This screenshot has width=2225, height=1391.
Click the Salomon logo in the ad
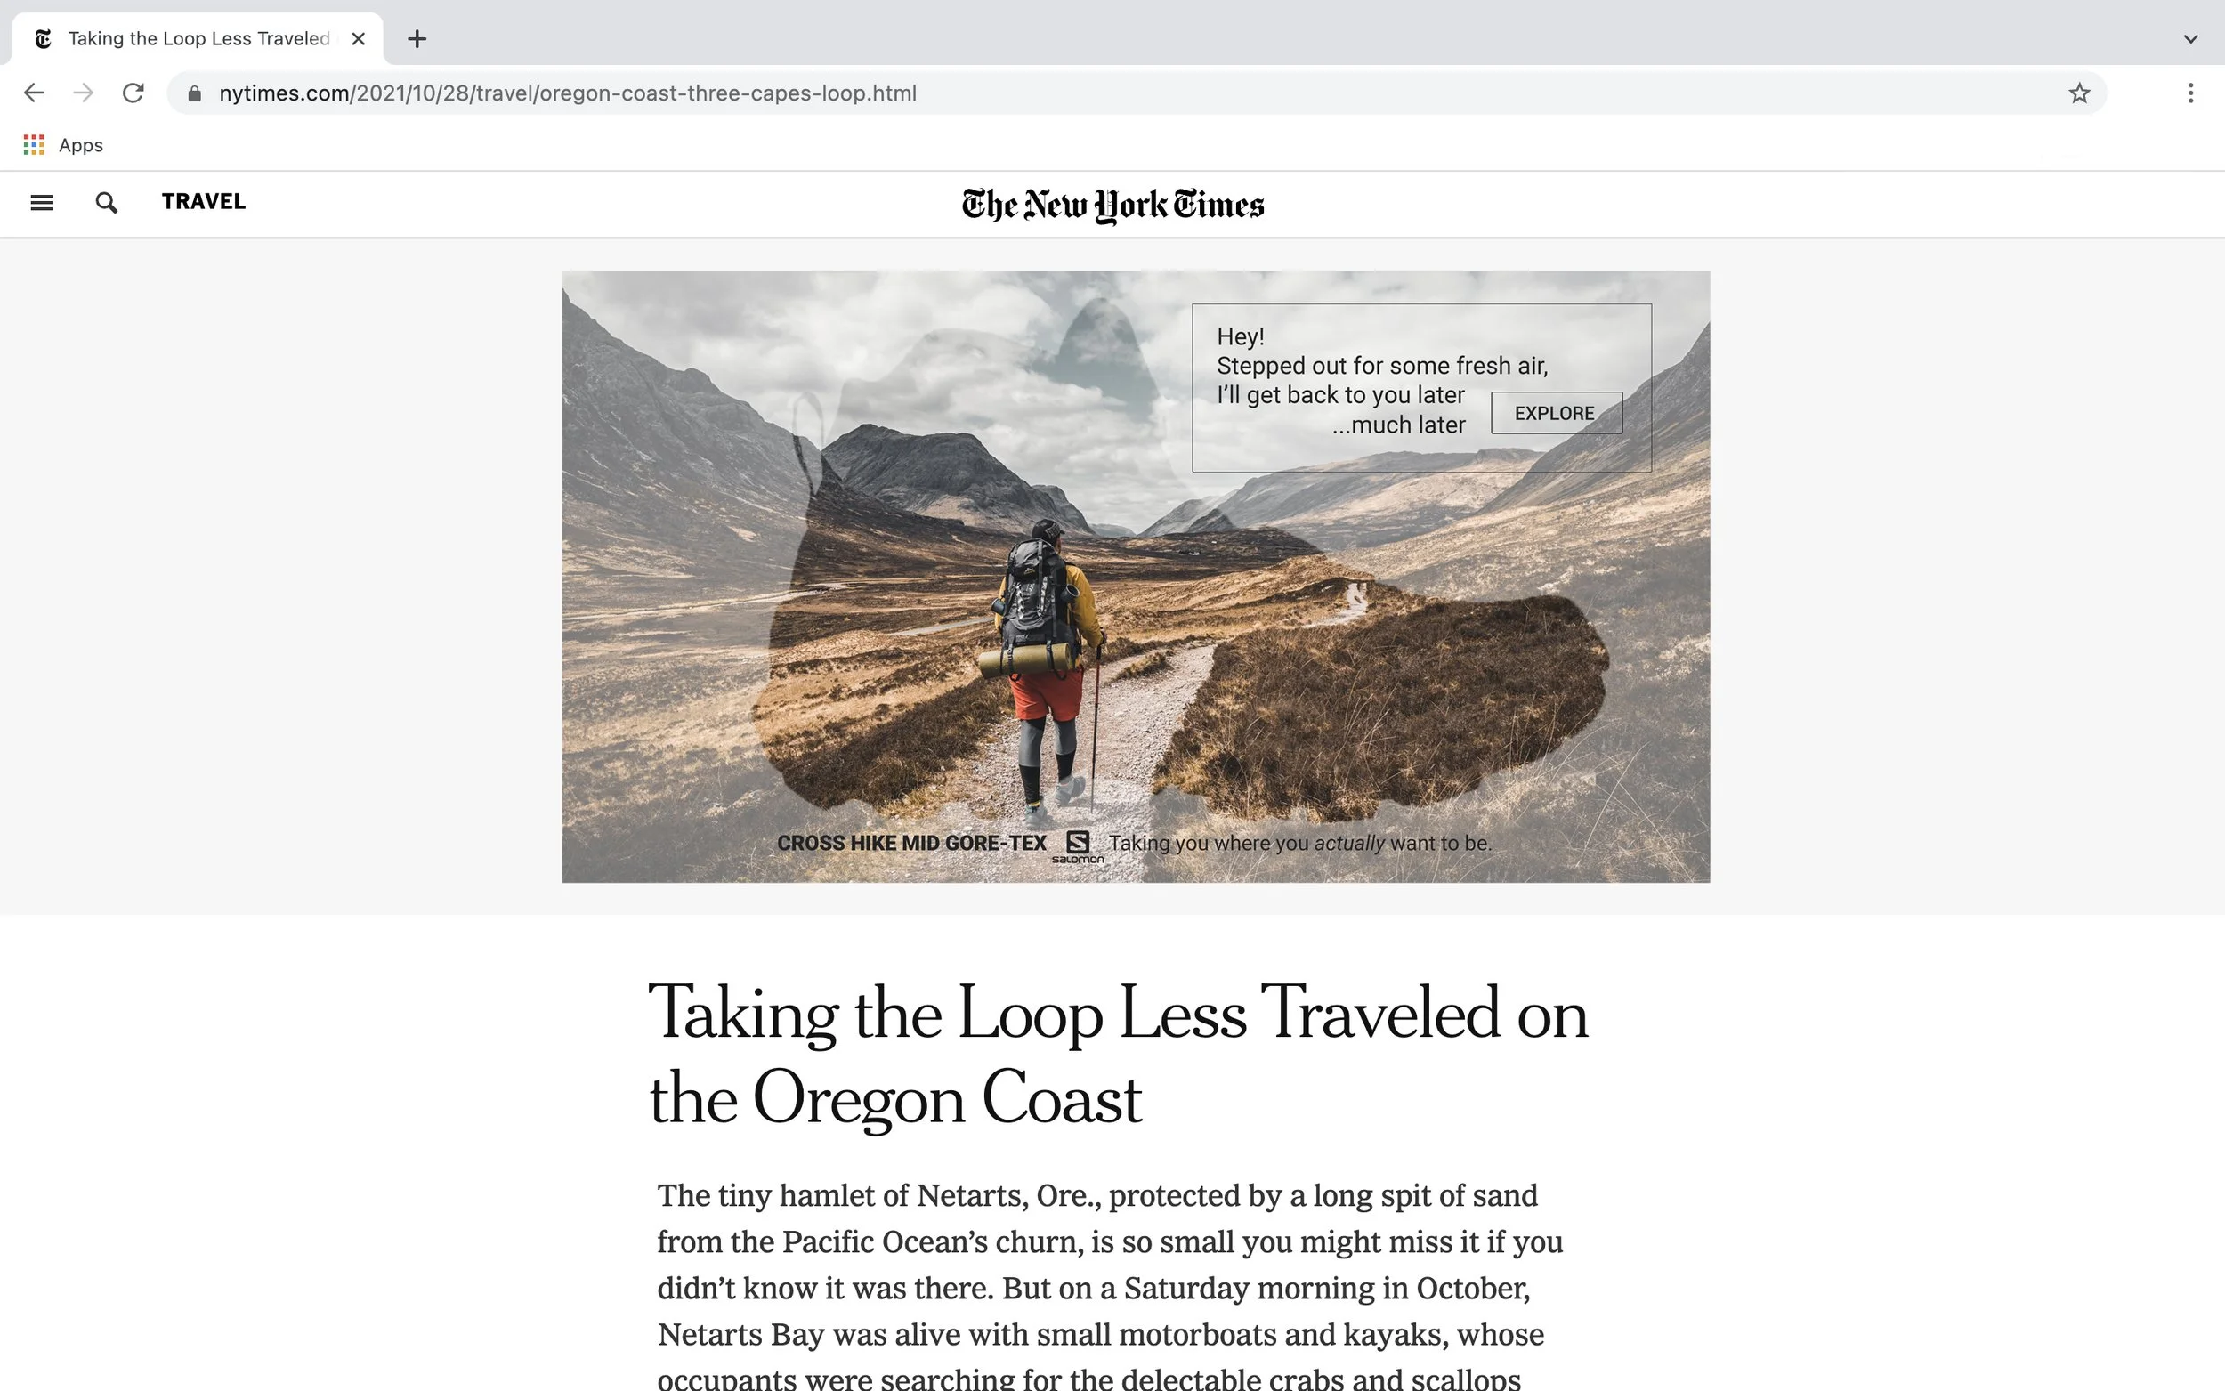point(1077,846)
